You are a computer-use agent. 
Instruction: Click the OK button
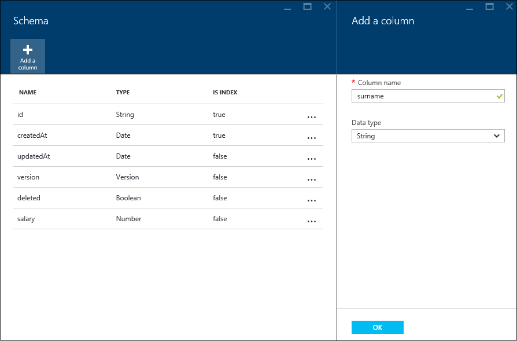(377, 327)
